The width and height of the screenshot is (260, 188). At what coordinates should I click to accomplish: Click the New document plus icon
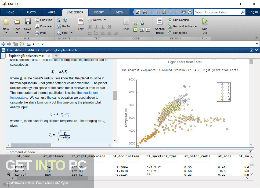coord(6,21)
